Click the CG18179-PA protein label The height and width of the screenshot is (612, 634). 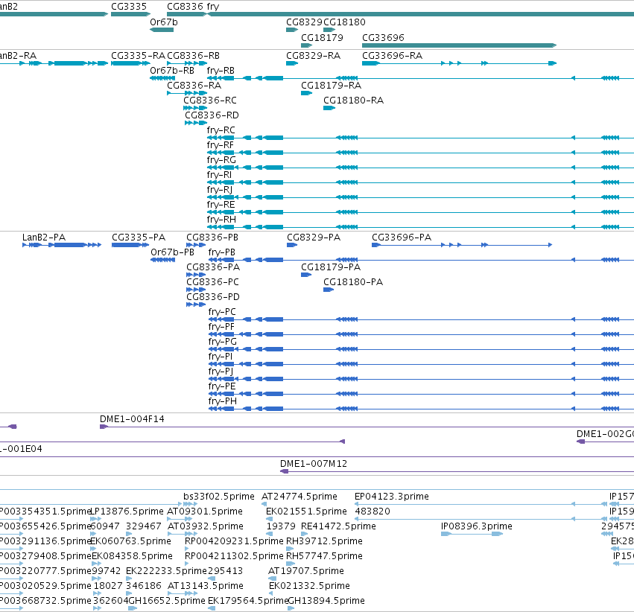click(331, 267)
